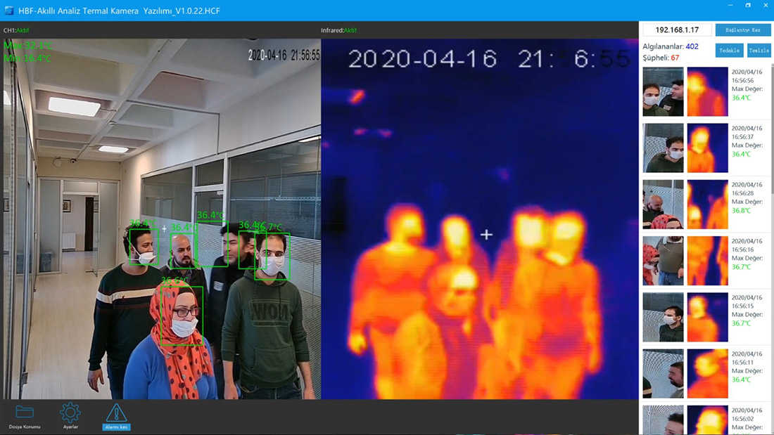Image resolution: width=774 pixels, height=435 pixels.
Task: Click the Bağlantıyı Kes disconnect button
Action: tap(743, 30)
